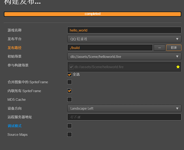
Task: Toggle the helloworld.fire scene checkbox
Action: click(x=71, y=67)
